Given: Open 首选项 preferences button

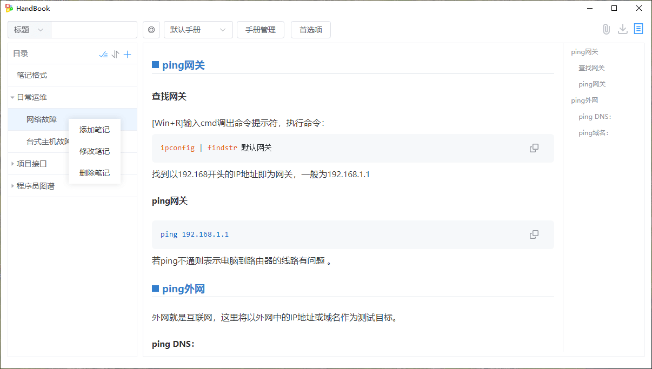Looking at the screenshot, I should pyautogui.click(x=311, y=30).
